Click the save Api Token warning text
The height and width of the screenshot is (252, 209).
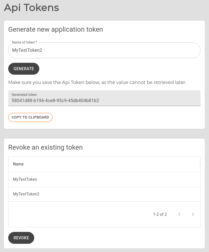click(x=97, y=83)
